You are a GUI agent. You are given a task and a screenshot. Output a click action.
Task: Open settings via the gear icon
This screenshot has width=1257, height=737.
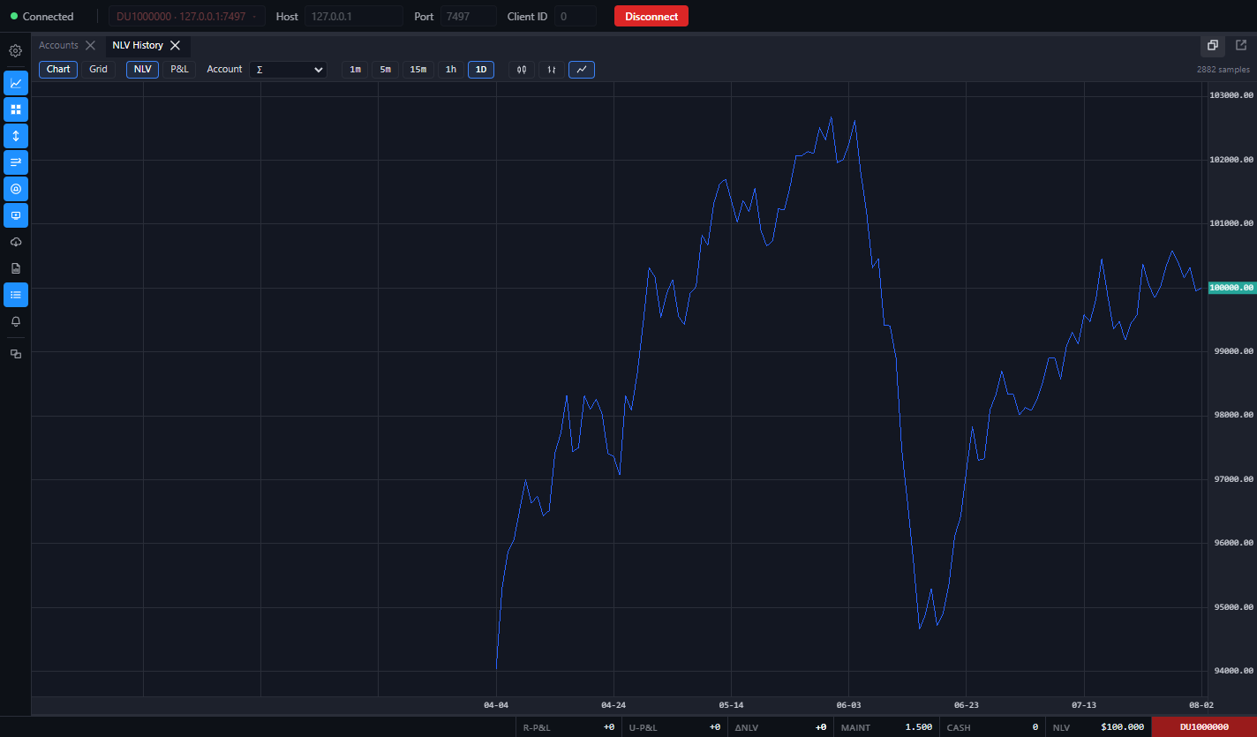tap(15, 50)
